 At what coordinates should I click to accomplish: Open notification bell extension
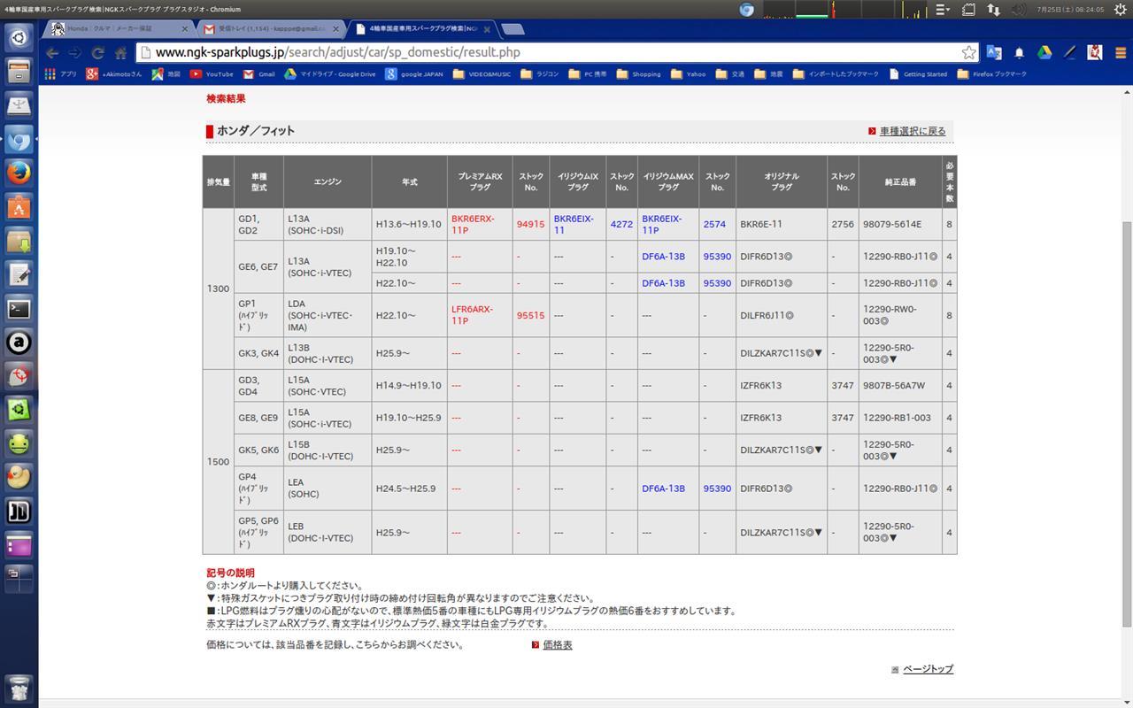coord(1019,52)
